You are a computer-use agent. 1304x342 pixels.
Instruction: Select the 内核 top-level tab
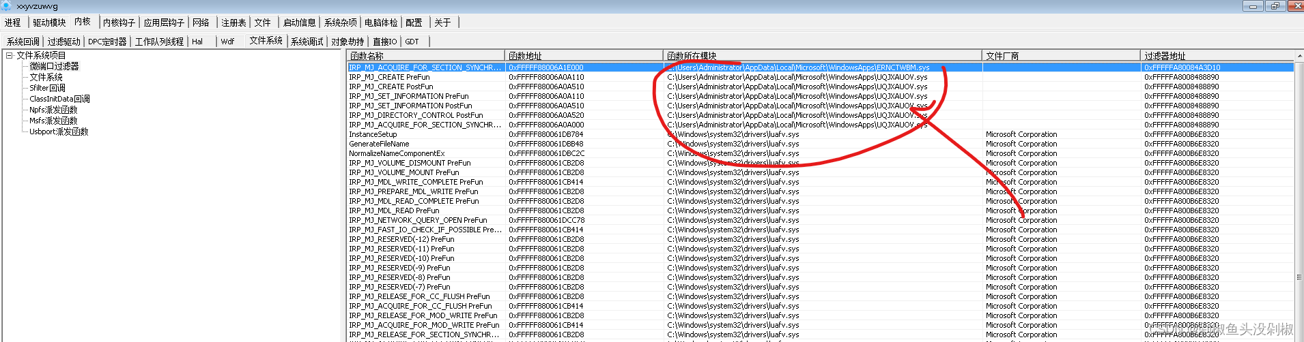tap(83, 22)
